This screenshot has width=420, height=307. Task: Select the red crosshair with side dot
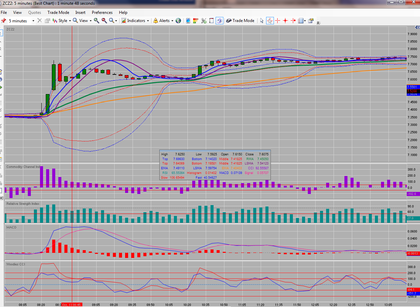[293, 21]
